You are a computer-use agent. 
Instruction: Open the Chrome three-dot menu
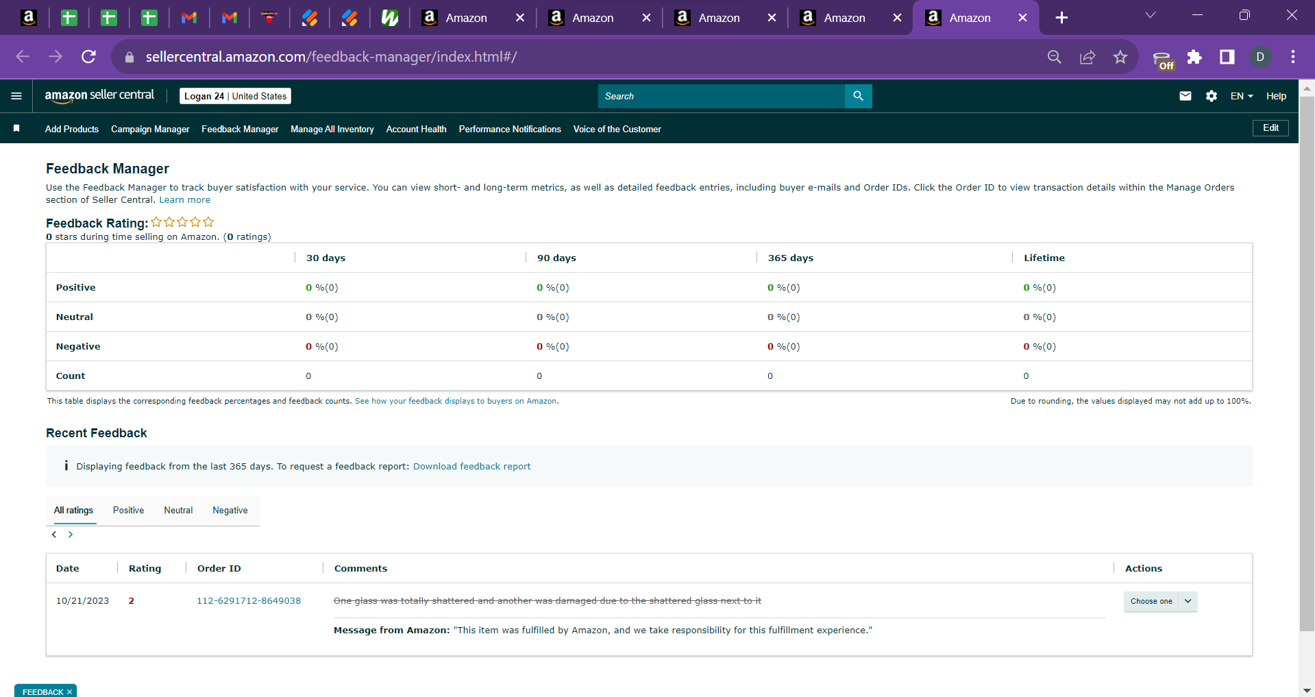pos(1293,57)
